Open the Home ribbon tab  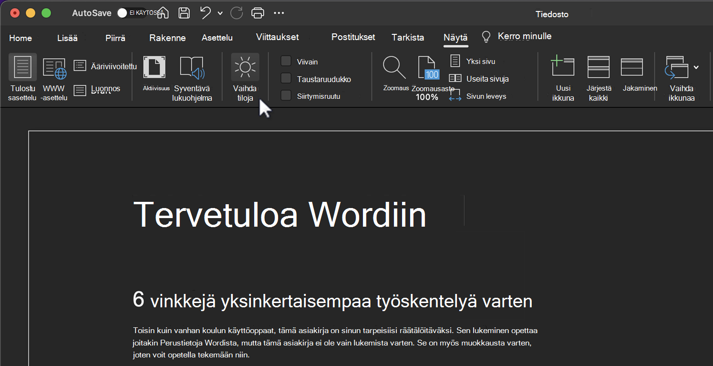tap(21, 38)
